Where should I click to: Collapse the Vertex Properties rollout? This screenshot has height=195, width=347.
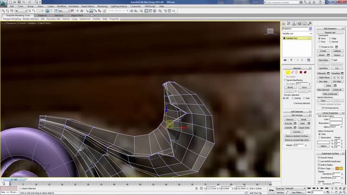coord(330,113)
